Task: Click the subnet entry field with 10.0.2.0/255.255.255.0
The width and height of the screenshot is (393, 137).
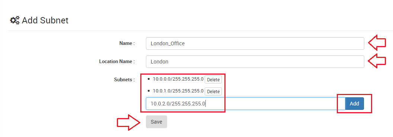Action: pyautogui.click(x=246, y=104)
